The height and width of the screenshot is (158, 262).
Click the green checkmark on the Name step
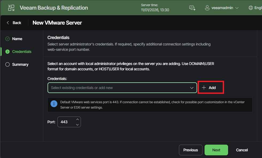[x=7, y=38]
